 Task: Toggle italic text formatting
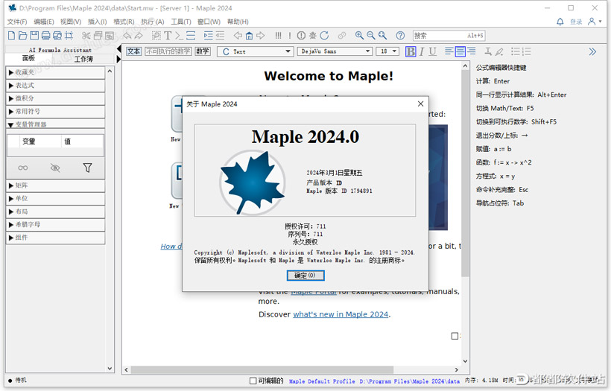[422, 51]
